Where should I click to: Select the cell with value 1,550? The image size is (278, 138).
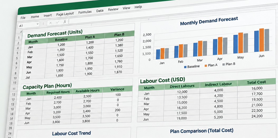point(90,53)
